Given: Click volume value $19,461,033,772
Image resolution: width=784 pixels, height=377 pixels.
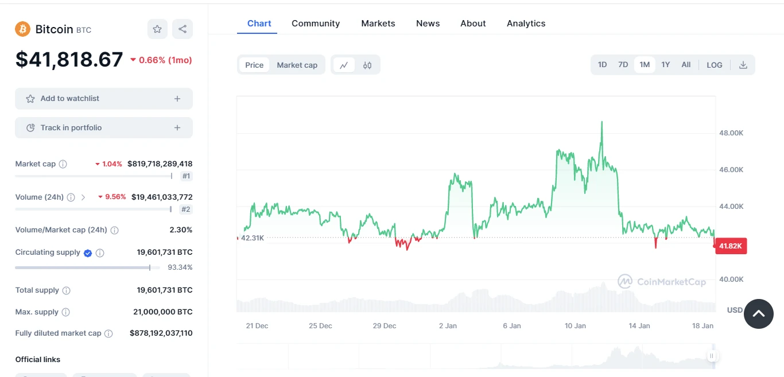Looking at the screenshot, I should tap(162, 197).
